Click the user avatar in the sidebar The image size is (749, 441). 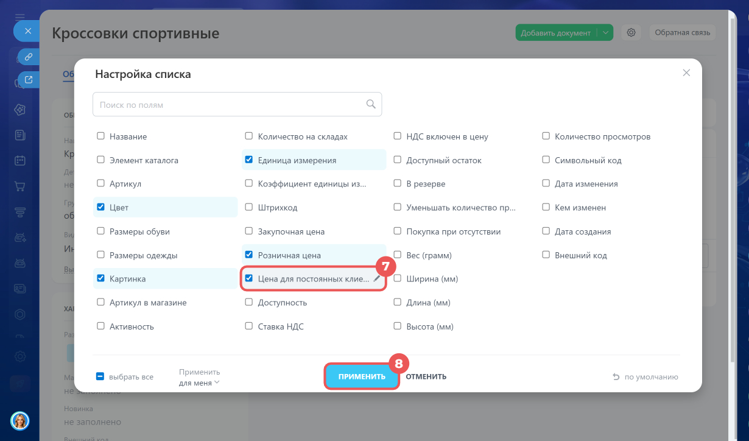[x=20, y=420]
